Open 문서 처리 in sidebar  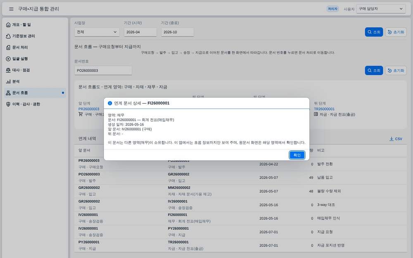[35, 47]
